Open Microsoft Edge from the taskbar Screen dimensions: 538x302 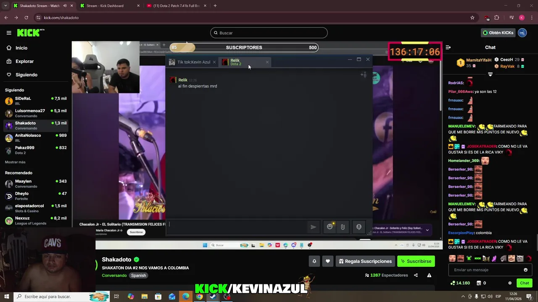click(186, 297)
